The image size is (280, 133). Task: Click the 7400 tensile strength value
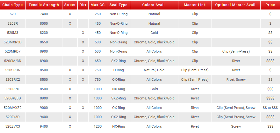(x=44, y=14)
